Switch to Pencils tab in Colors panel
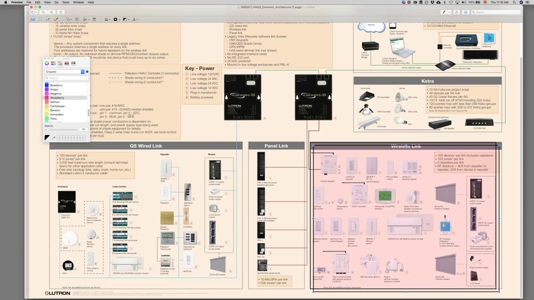 pyautogui.click(x=73, y=63)
